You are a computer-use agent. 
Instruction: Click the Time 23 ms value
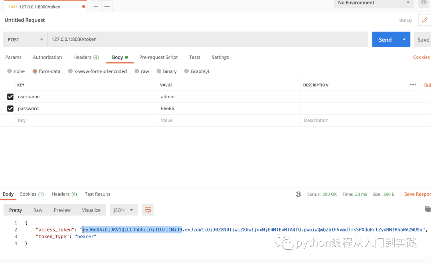coord(361,194)
